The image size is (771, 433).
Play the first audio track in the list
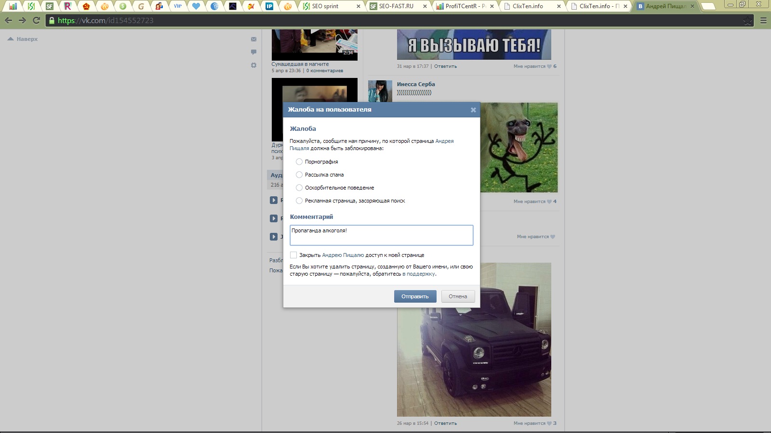point(274,200)
